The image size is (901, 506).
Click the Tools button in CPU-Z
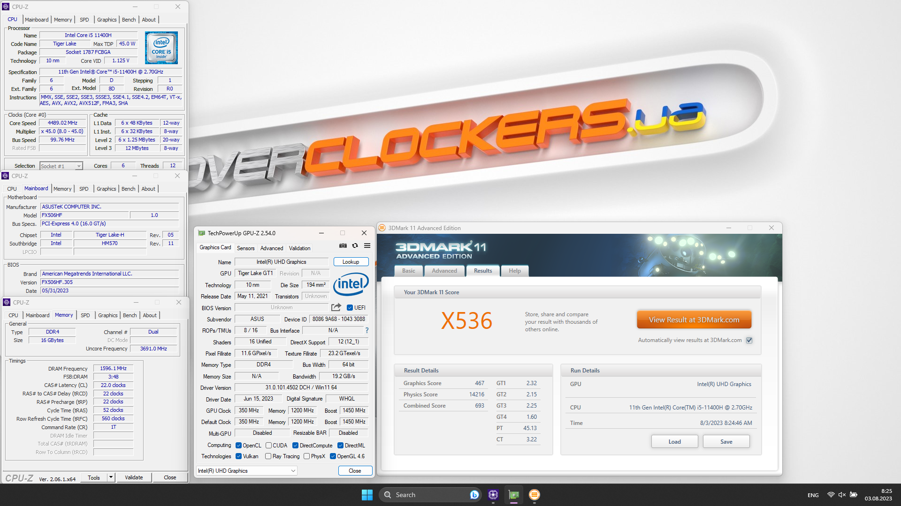coord(94,477)
